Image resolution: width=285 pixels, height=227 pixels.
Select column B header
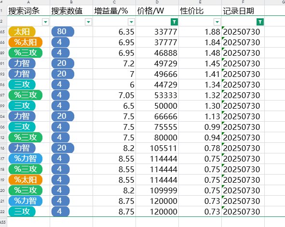click(71, 2)
